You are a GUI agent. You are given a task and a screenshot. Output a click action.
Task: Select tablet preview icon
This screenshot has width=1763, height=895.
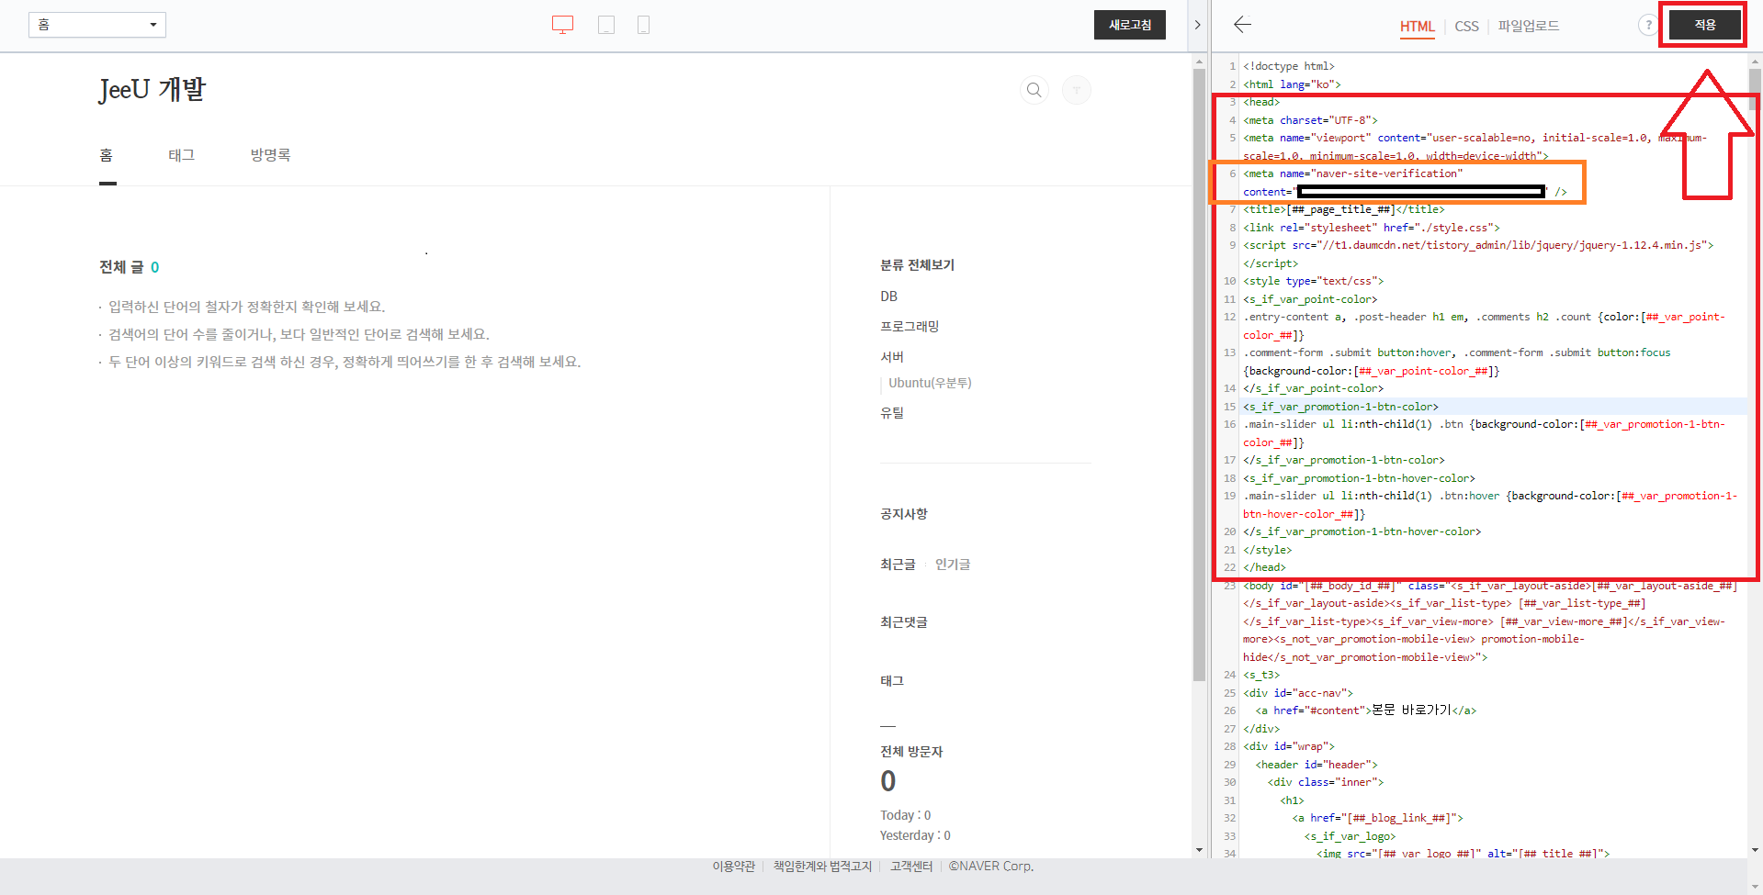coord(606,25)
